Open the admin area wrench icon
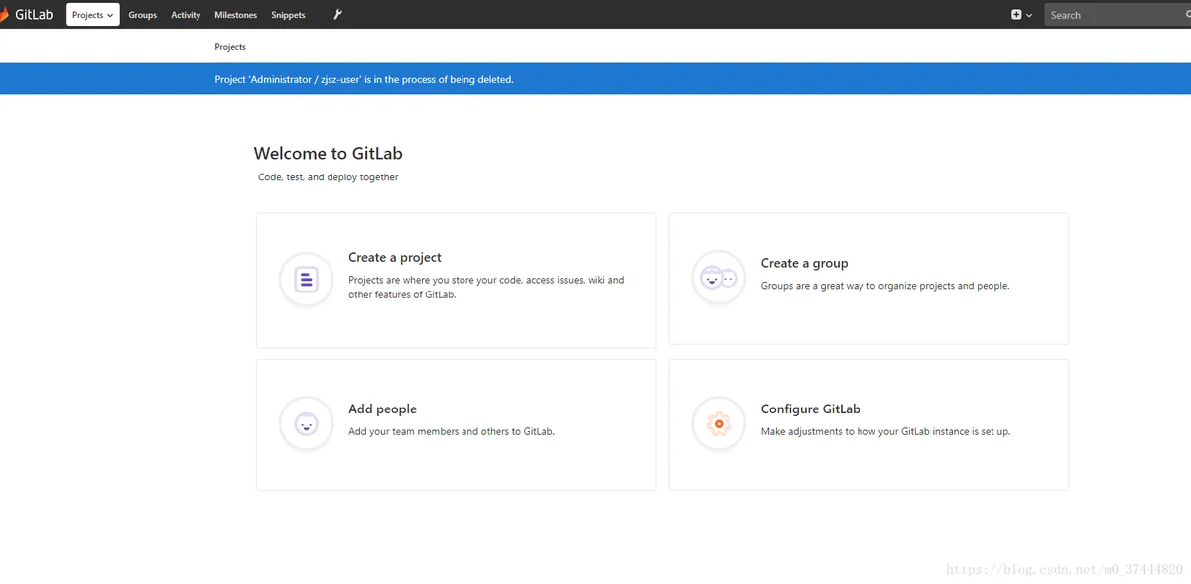Screen dimensions: 1191x584 [337, 15]
